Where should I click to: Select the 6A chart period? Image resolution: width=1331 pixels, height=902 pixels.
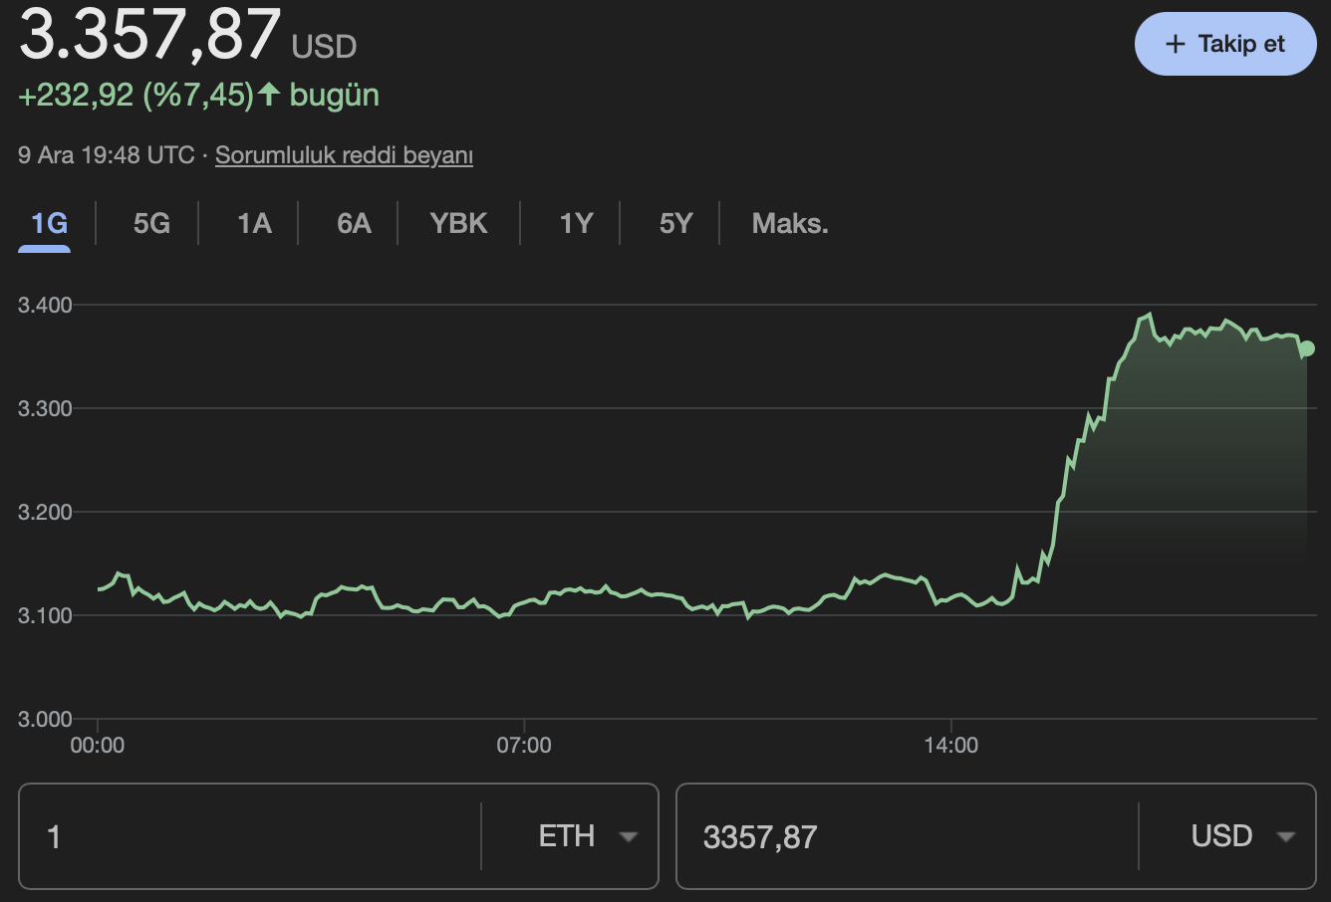pyautogui.click(x=352, y=223)
